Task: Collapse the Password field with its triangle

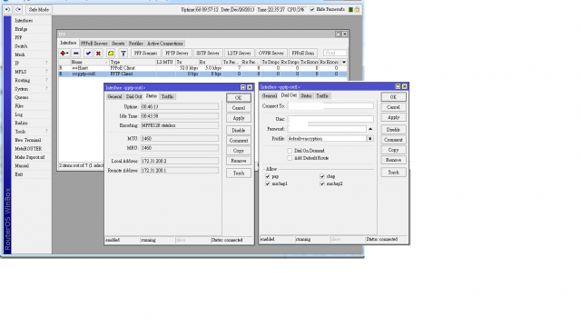Action: pyautogui.click(x=370, y=129)
